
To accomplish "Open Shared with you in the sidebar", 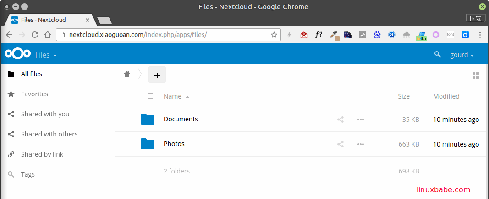I will (x=45, y=114).
